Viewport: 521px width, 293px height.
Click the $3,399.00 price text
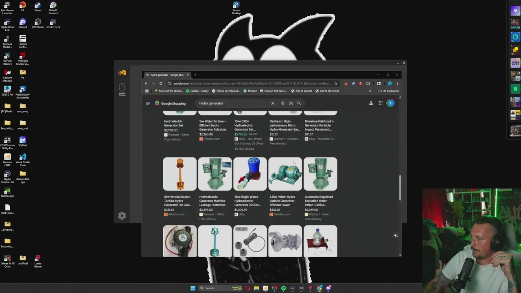point(206,210)
